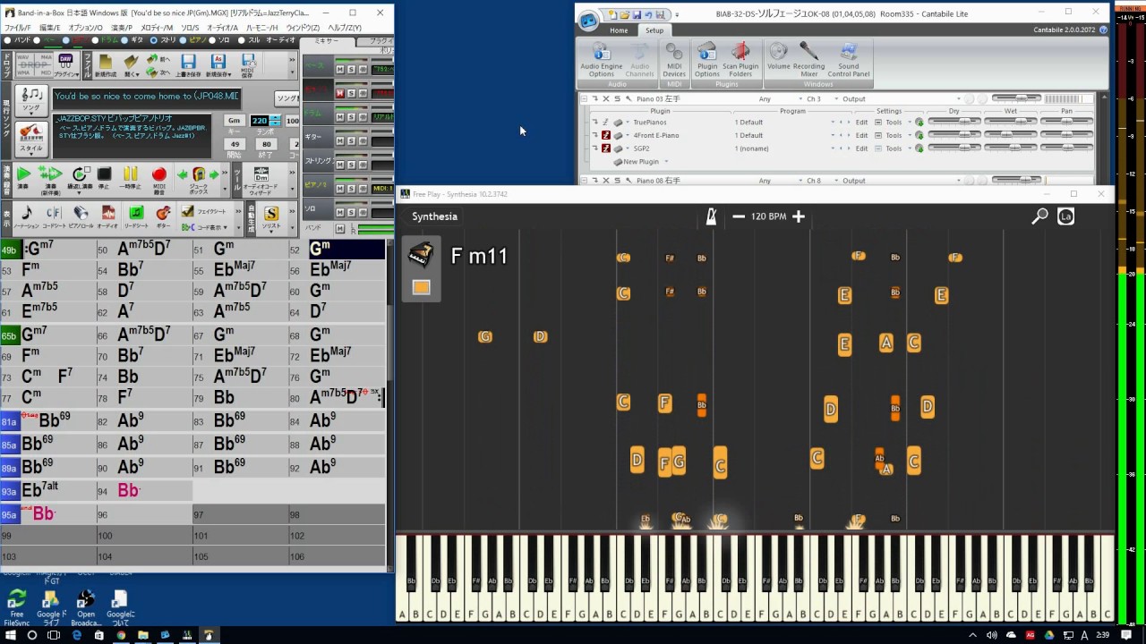This screenshot has height=644, width=1146.
Task: Open MIDI Devices in Cantabile ribbon
Action: click(x=674, y=59)
